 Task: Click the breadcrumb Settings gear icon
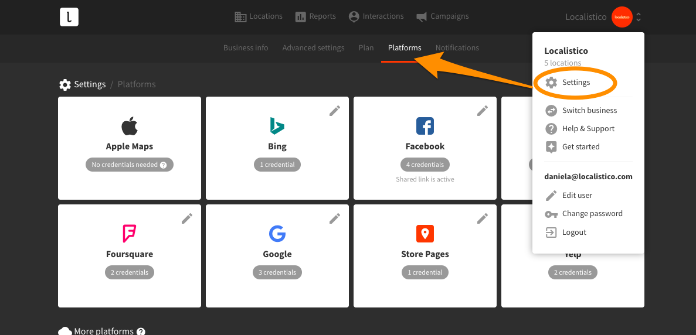(x=65, y=85)
